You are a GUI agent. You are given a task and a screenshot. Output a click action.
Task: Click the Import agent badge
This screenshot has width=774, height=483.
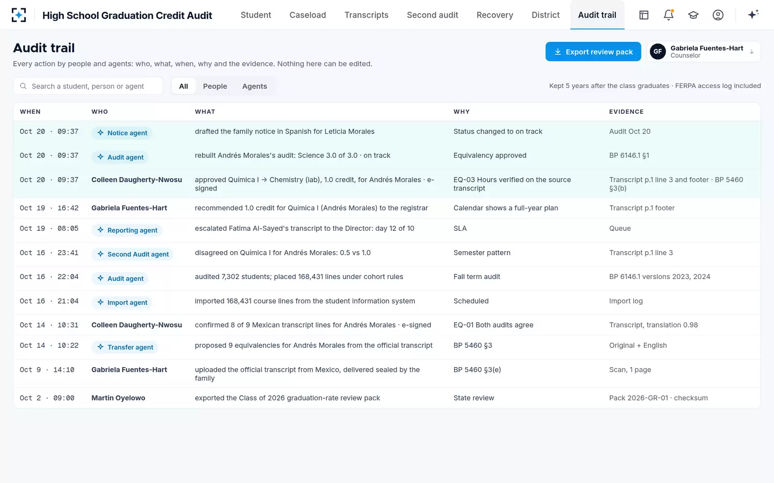[x=121, y=303]
